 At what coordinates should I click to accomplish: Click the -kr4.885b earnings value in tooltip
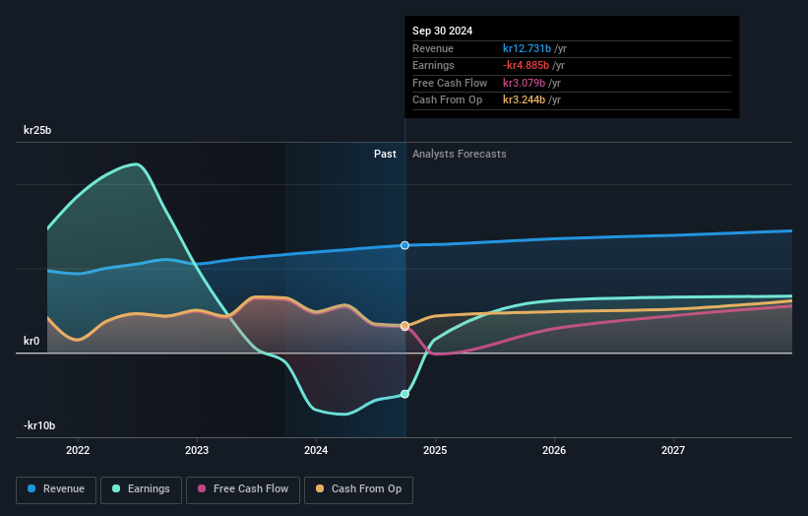point(526,65)
